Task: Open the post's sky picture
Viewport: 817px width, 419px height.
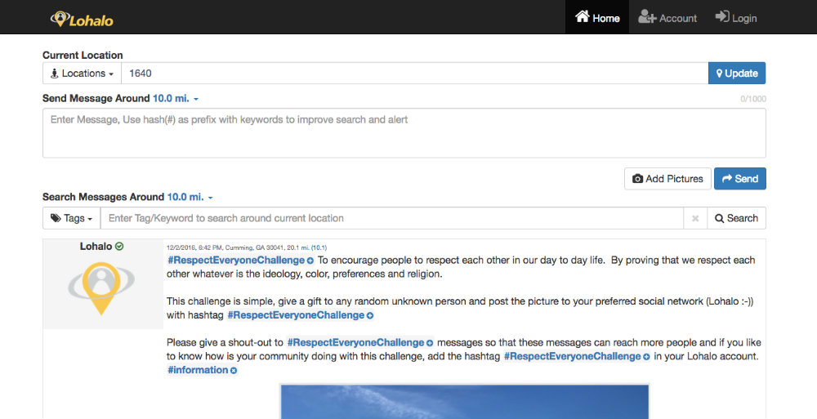Action: [x=465, y=402]
